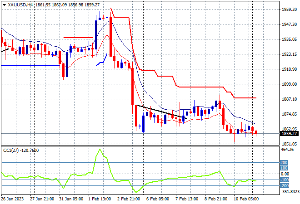Select the 10 Feb 05:00 time axis label
This screenshot has width=300, height=204.
tap(246, 199)
